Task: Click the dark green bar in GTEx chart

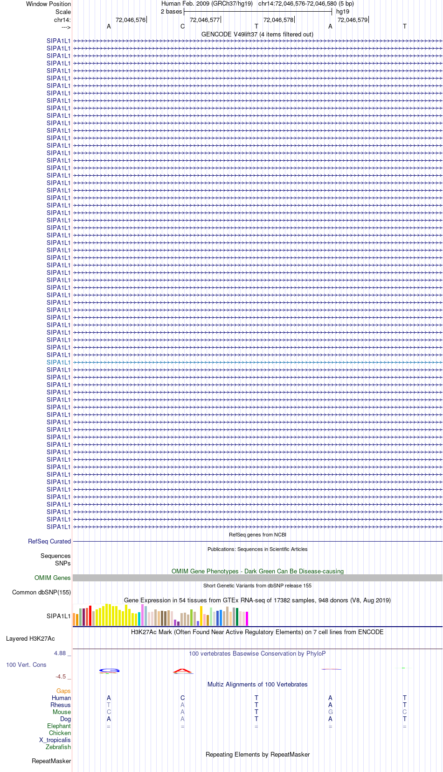Action: tap(237, 617)
